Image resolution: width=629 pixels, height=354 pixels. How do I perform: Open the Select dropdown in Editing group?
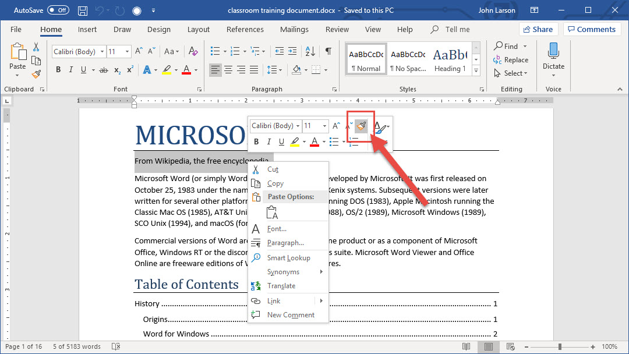(511, 73)
